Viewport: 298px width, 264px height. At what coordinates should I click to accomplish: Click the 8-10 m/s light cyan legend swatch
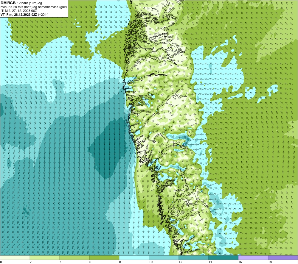coord(134,257)
